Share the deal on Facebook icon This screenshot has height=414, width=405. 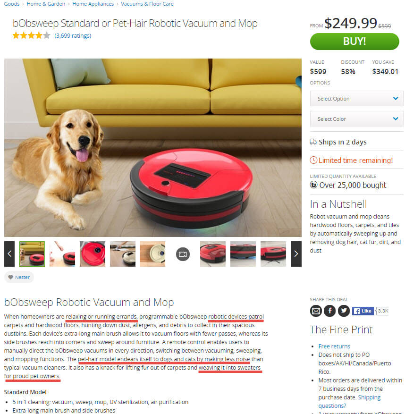[330, 311]
